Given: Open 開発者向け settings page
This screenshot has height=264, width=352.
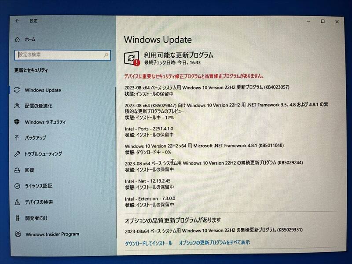Looking at the screenshot, I should pos(36,218).
